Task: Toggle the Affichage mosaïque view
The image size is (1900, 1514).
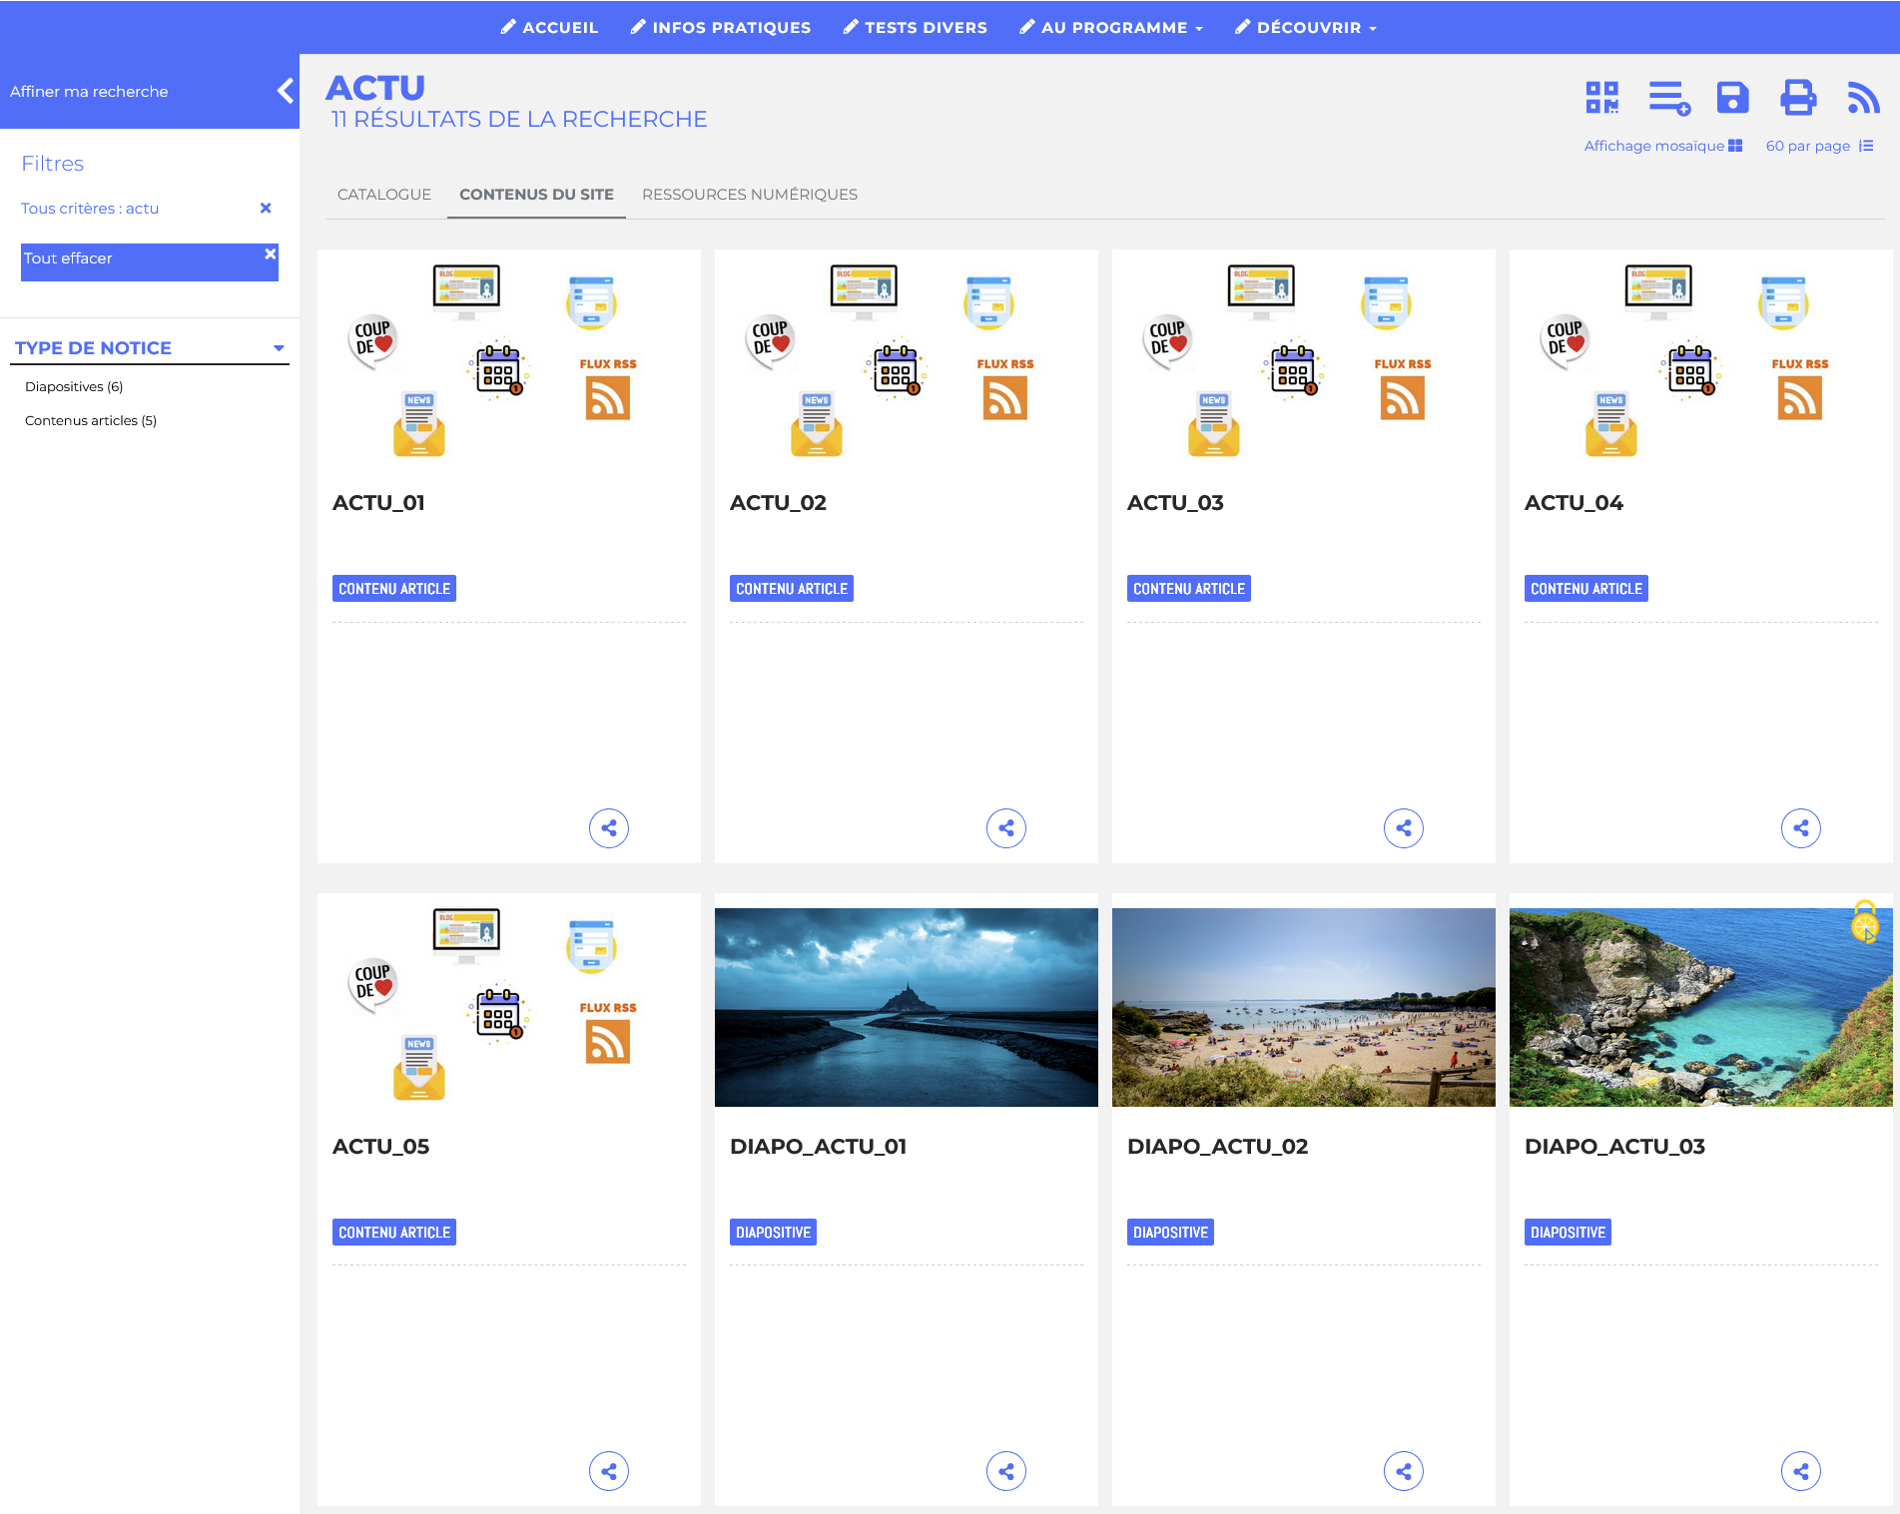Action: (x=1662, y=146)
